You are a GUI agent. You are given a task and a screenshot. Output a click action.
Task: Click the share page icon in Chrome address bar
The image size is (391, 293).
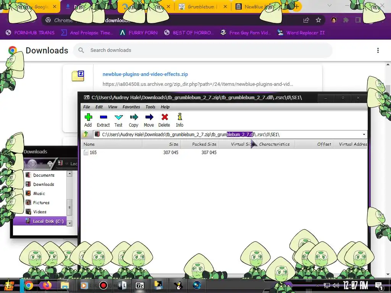point(306,20)
